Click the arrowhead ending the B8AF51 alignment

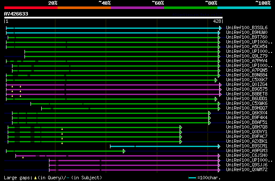(210, 123)
